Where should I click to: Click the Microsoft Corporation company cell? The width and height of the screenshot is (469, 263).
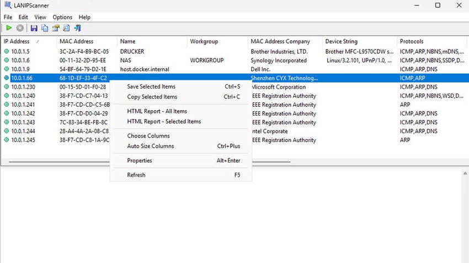279,87
